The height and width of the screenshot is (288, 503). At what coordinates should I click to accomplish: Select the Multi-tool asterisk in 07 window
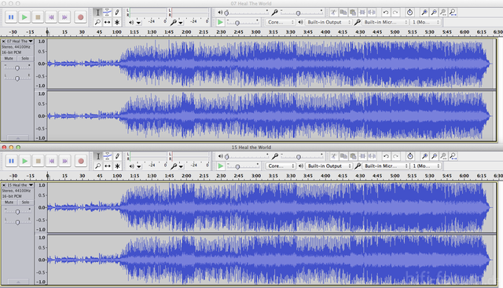[x=117, y=22]
